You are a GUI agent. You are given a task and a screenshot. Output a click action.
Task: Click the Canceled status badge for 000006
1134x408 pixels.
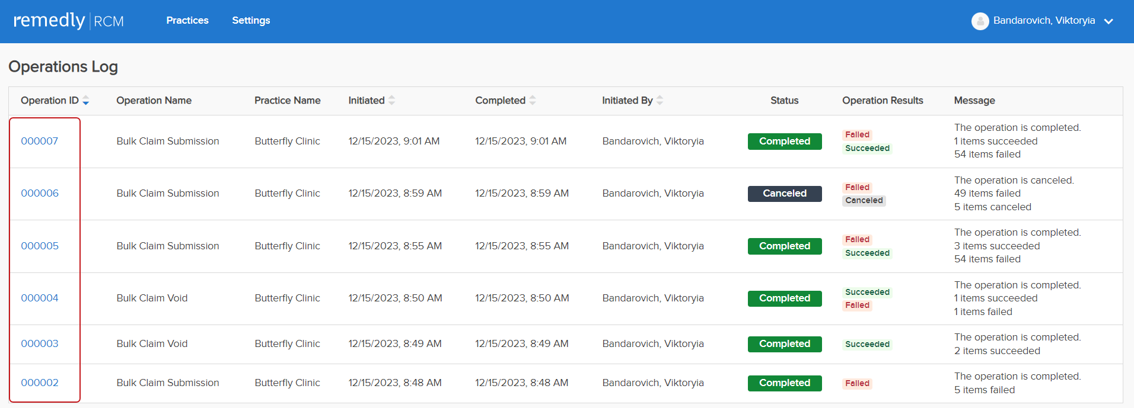point(785,194)
